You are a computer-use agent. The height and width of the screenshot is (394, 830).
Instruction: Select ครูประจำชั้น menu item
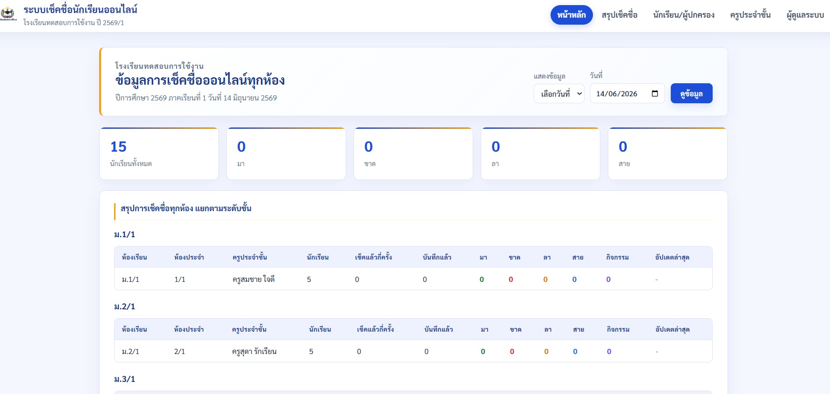coord(750,15)
